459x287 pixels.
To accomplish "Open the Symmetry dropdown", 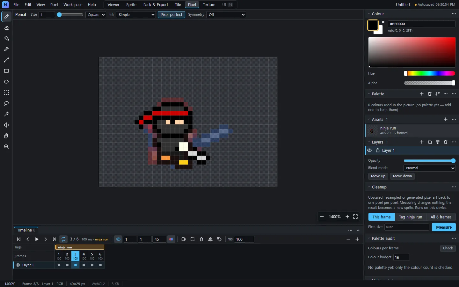I will tap(226, 15).
